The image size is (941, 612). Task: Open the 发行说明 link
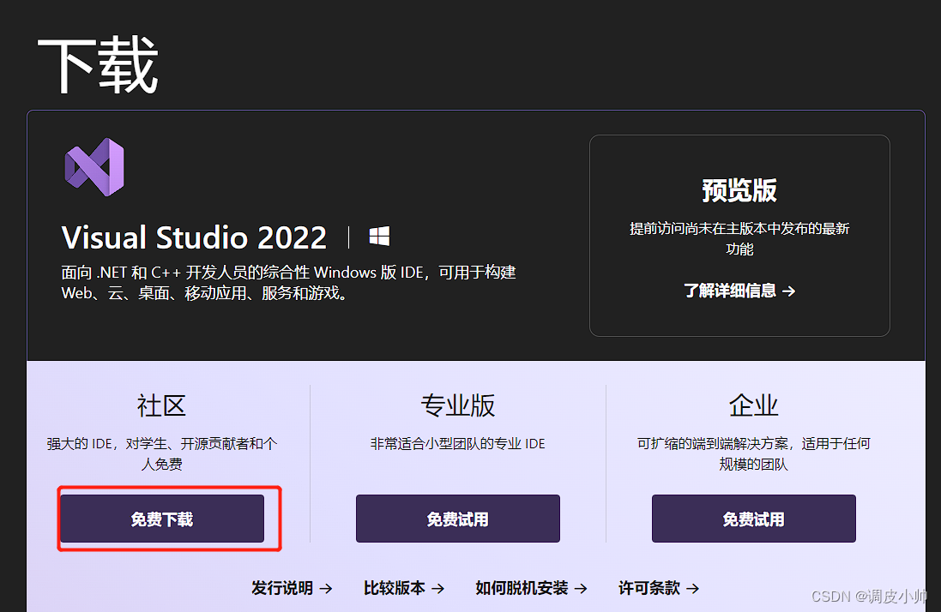click(284, 589)
